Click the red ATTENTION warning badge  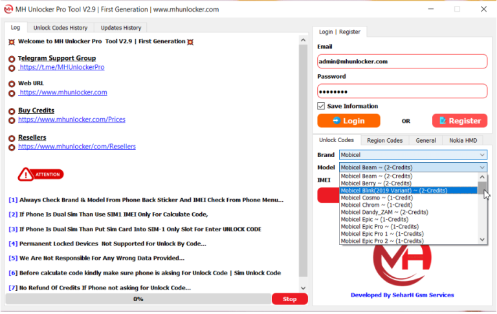41,174
